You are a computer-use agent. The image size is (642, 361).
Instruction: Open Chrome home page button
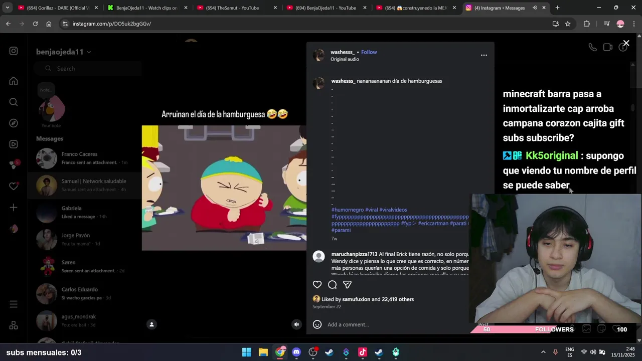(49, 24)
